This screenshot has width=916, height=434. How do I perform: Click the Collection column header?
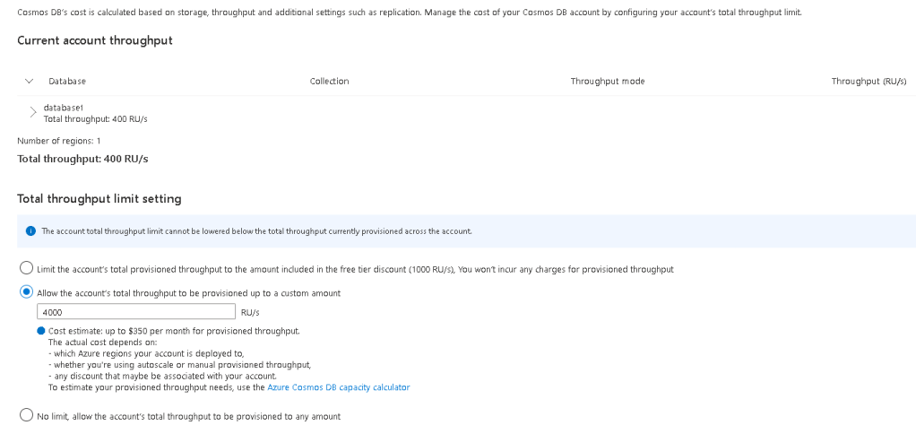pos(330,82)
